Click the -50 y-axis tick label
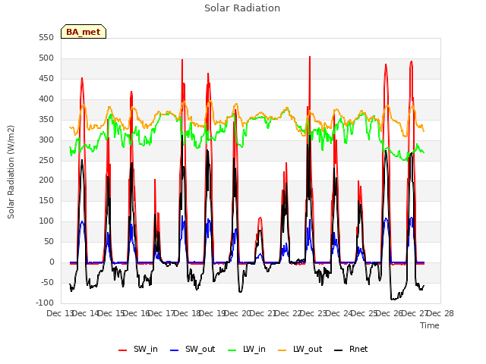This screenshot has width=486, height=364. click(x=47, y=282)
